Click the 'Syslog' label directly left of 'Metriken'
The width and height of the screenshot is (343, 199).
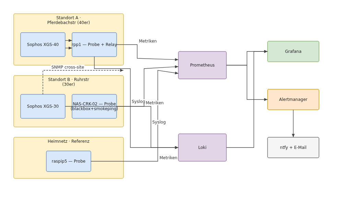(x=138, y=102)
